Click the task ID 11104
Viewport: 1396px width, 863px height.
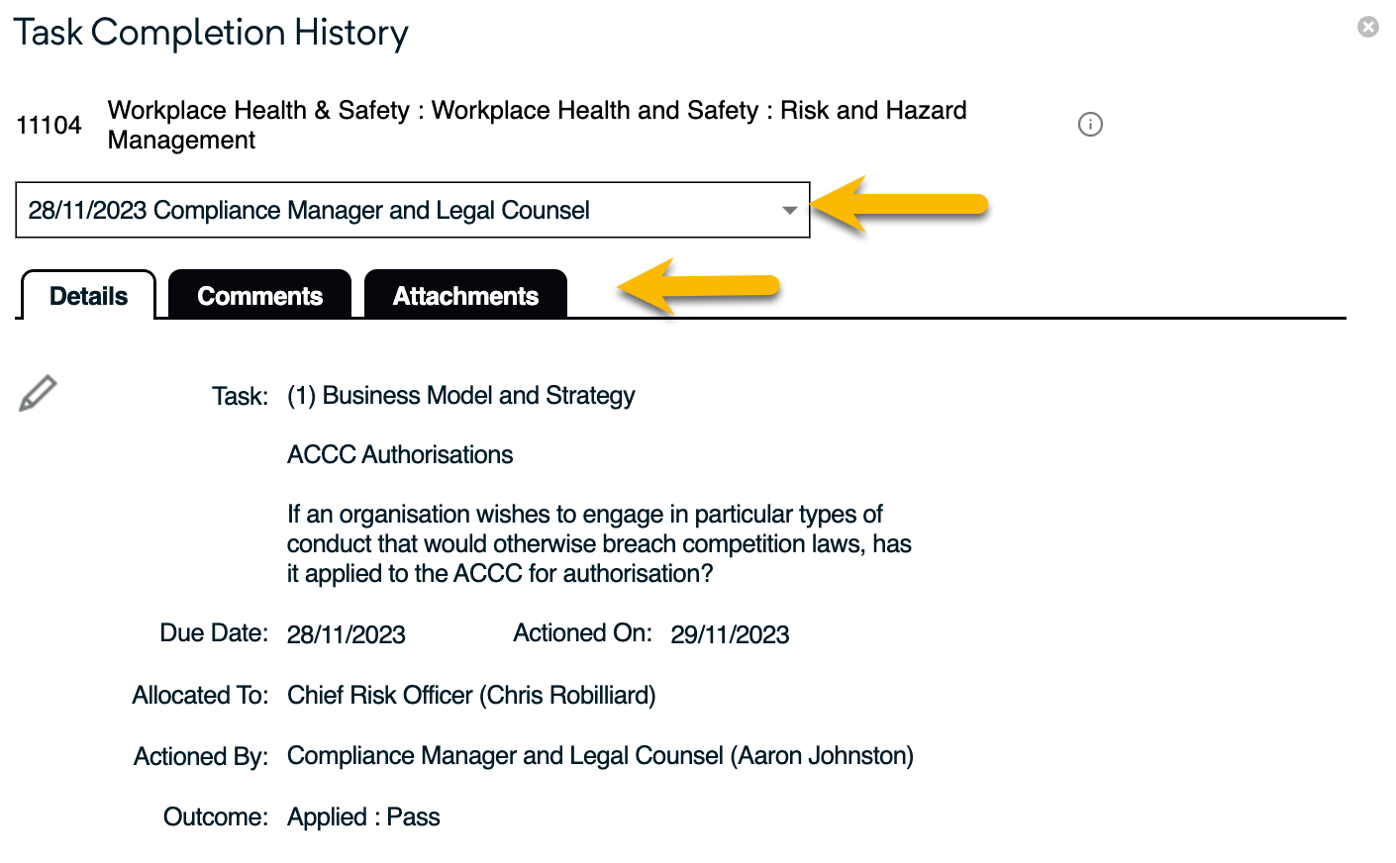[49, 126]
